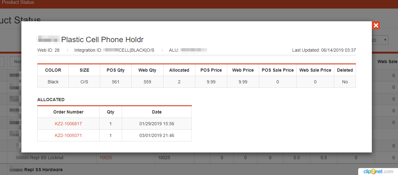Screen dimensions: 398x175
Task: Click the Product Status breadcrumb in top bar
Action: pos(18,2)
